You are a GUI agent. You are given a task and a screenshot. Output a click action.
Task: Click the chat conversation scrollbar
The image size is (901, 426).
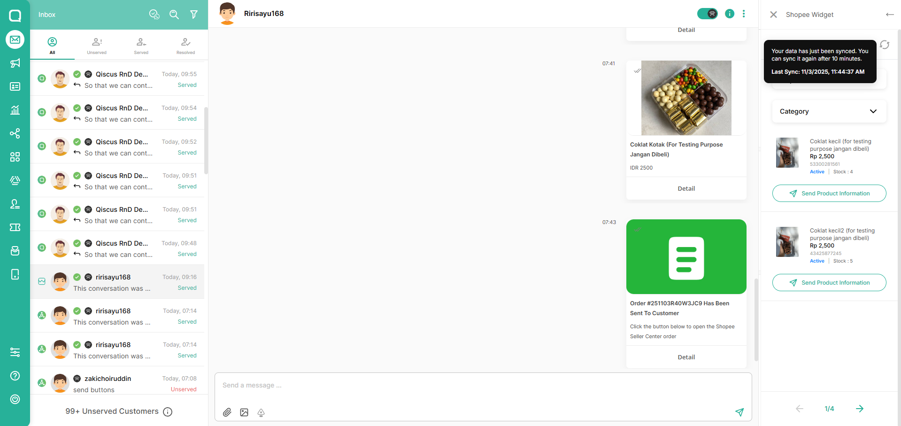(756, 319)
